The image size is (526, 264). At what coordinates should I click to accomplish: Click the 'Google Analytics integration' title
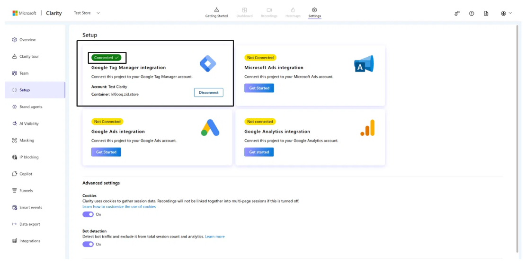(x=277, y=132)
